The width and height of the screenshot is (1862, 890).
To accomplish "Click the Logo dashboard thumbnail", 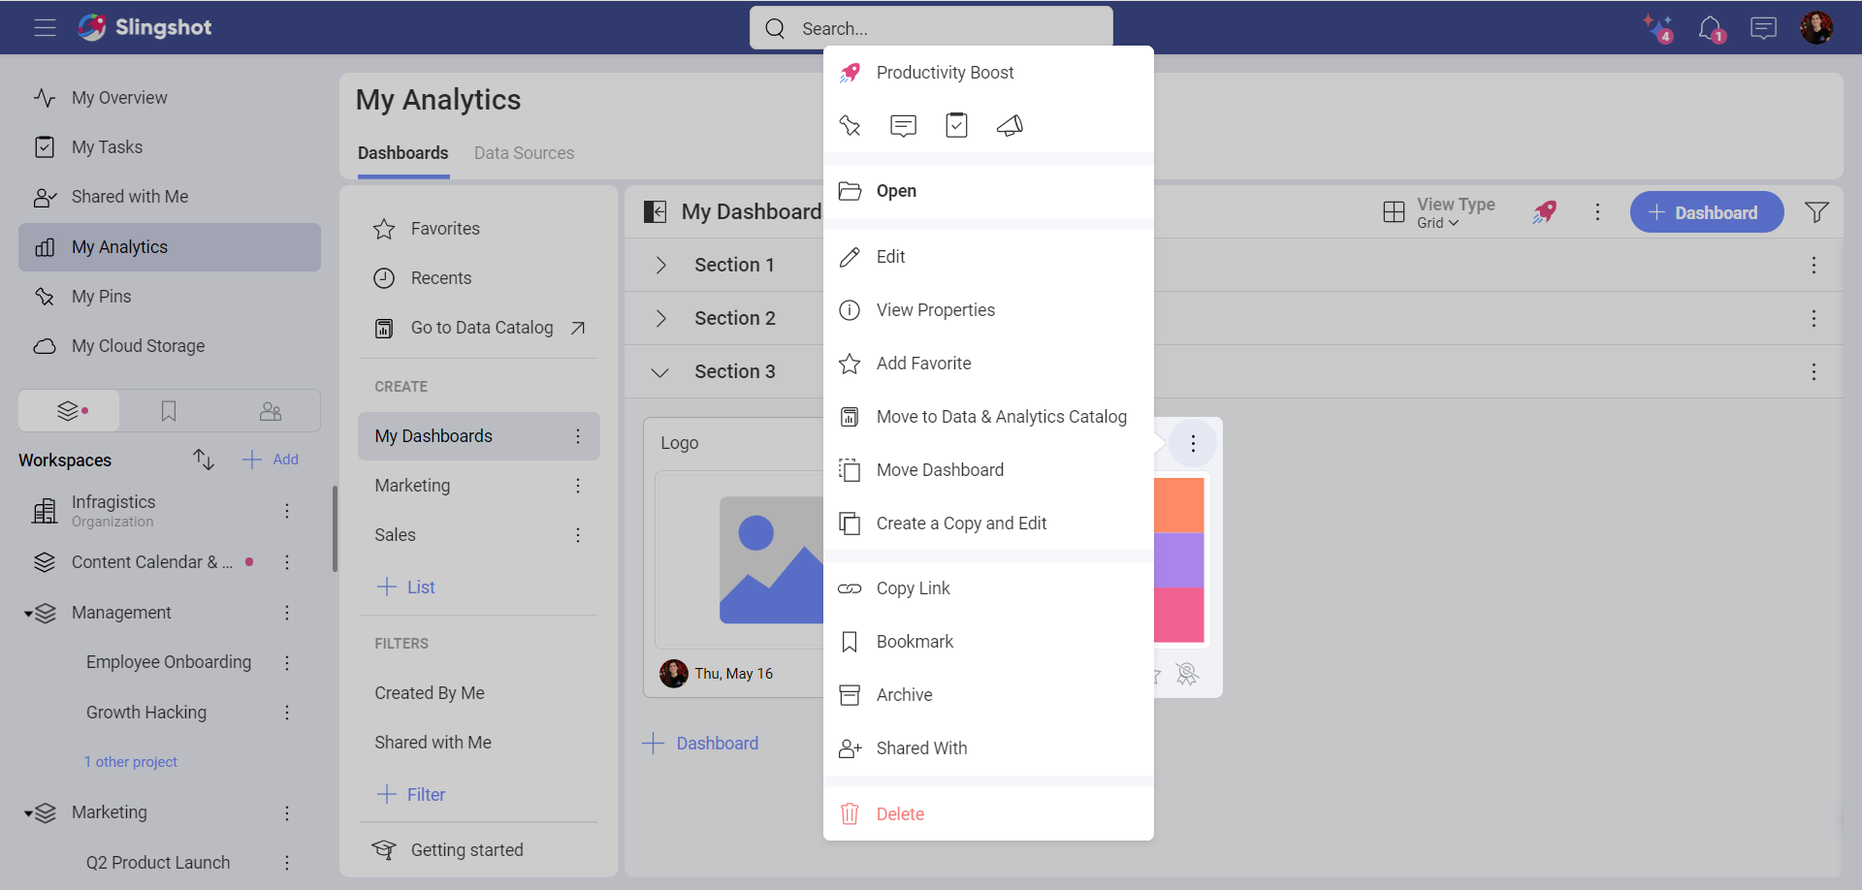I will tap(740, 559).
